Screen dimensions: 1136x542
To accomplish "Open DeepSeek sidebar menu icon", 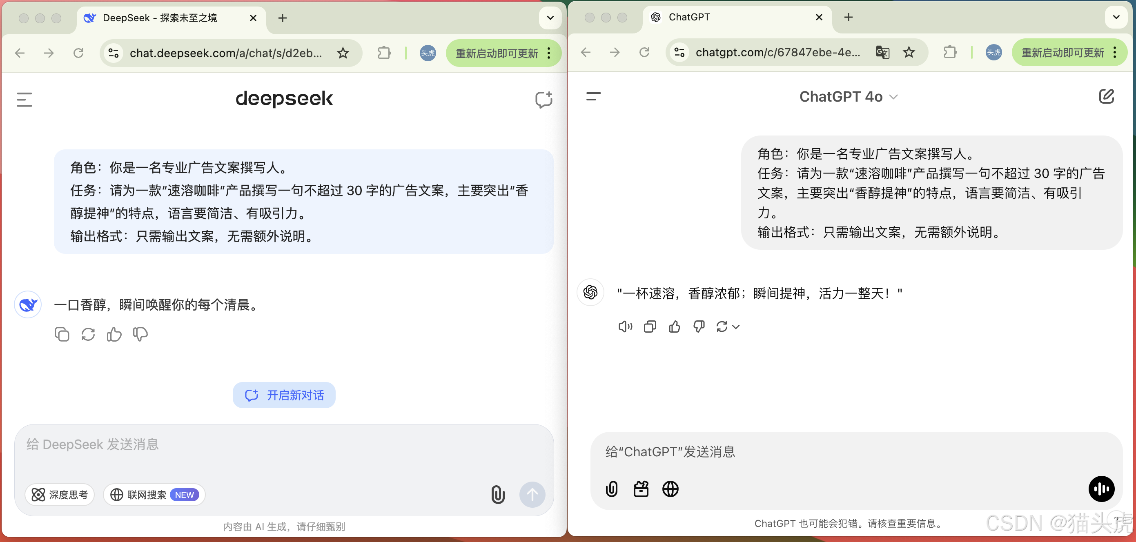I will (x=24, y=100).
